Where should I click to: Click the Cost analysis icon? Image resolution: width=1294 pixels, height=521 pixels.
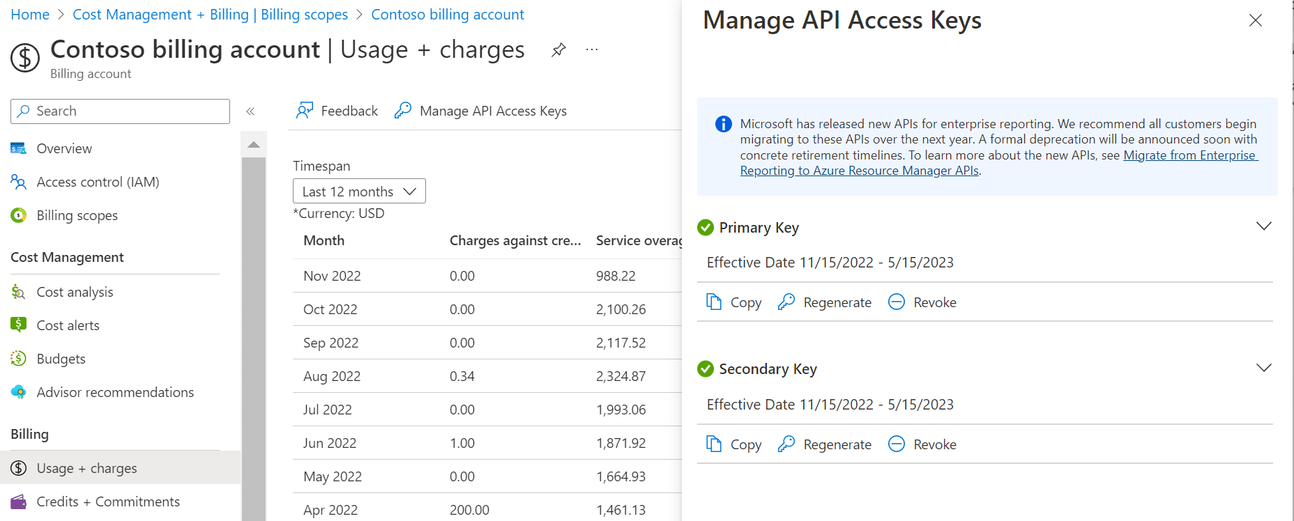pos(19,292)
